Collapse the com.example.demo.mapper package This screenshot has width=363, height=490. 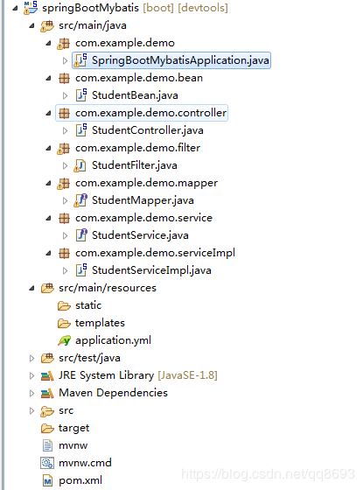[48, 184]
